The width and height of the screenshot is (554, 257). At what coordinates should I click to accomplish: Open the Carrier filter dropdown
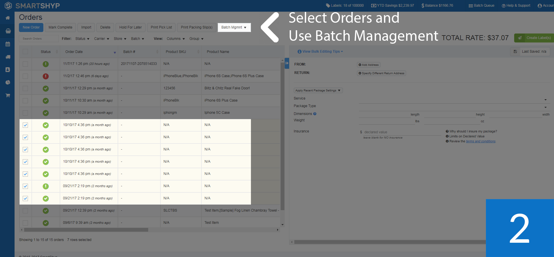pos(102,39)
